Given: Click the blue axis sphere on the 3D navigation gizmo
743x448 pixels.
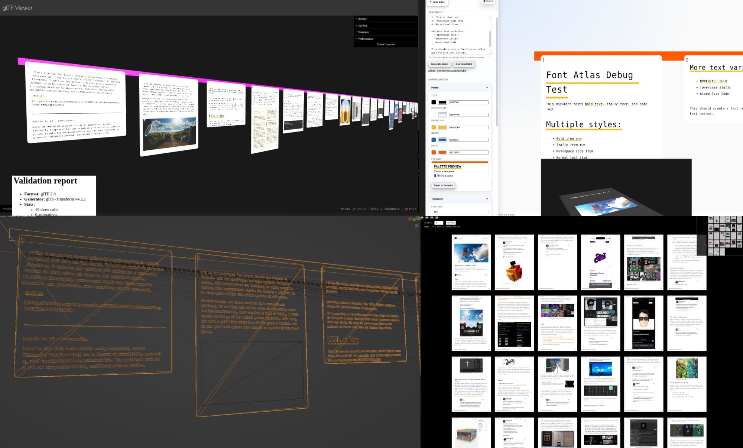Looking at the screenshot, I should 416,225.
